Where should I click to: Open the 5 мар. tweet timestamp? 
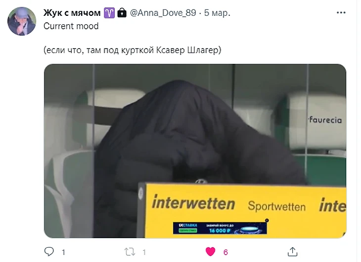[217, 13]
